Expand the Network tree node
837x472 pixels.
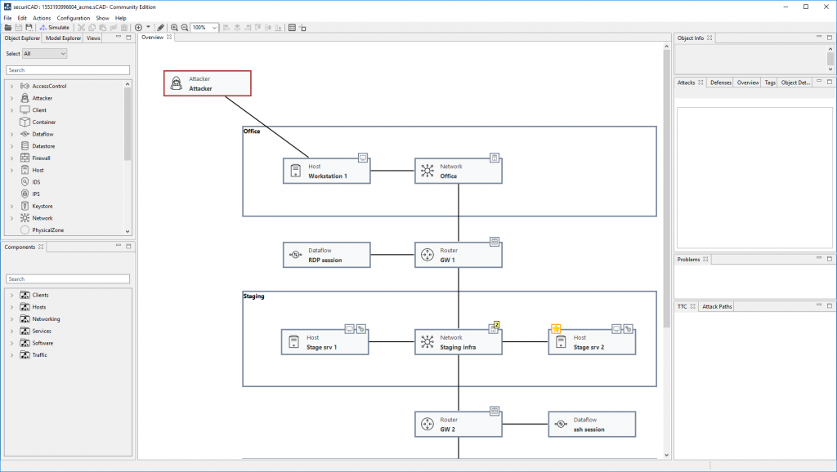11,218
